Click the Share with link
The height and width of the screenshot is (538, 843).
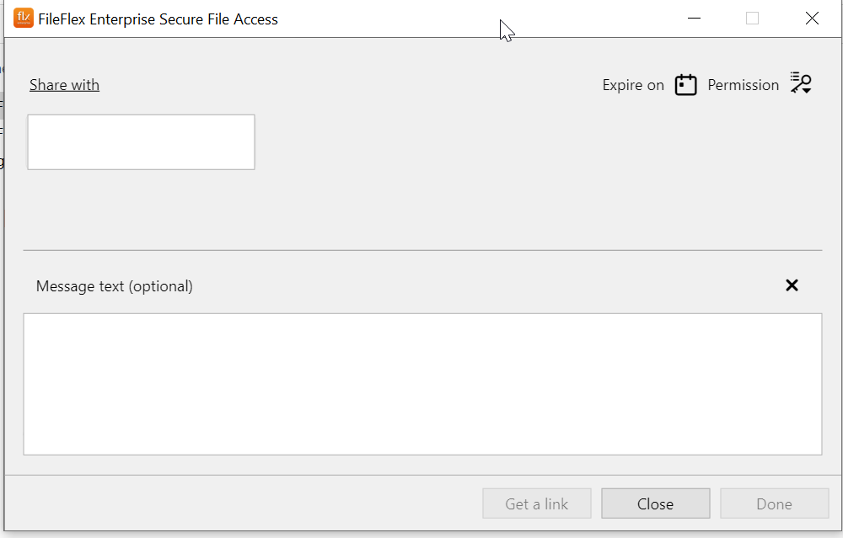[65, 85]
